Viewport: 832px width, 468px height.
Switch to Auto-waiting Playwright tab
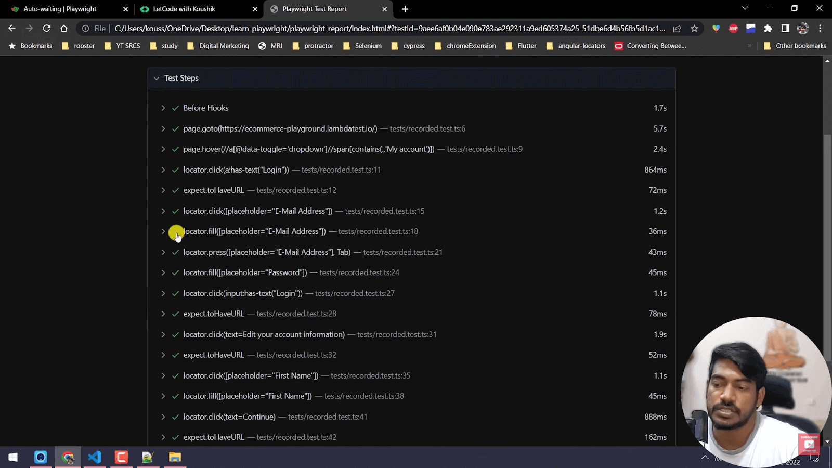click(60, 9)
